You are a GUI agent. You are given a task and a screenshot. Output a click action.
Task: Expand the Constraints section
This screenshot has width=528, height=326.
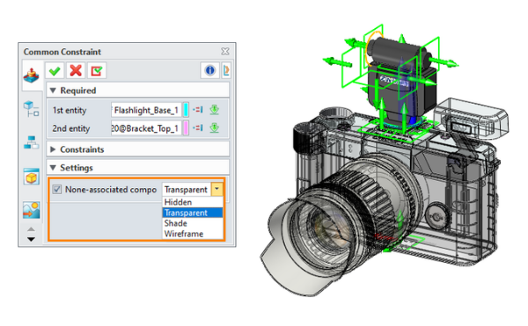tap(53, 149)
